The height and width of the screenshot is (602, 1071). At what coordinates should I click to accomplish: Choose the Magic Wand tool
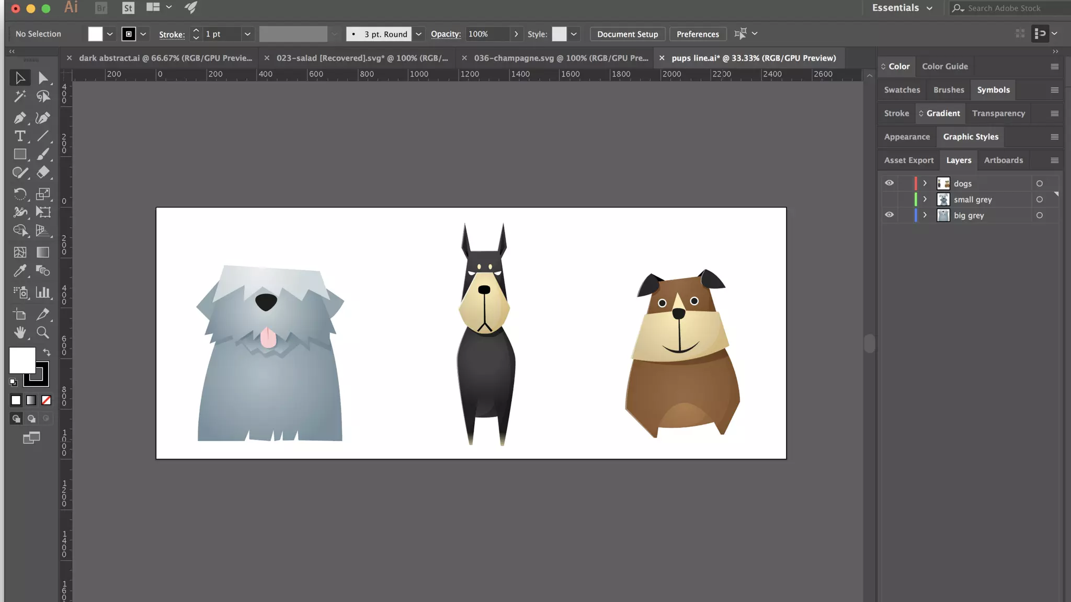19,96
